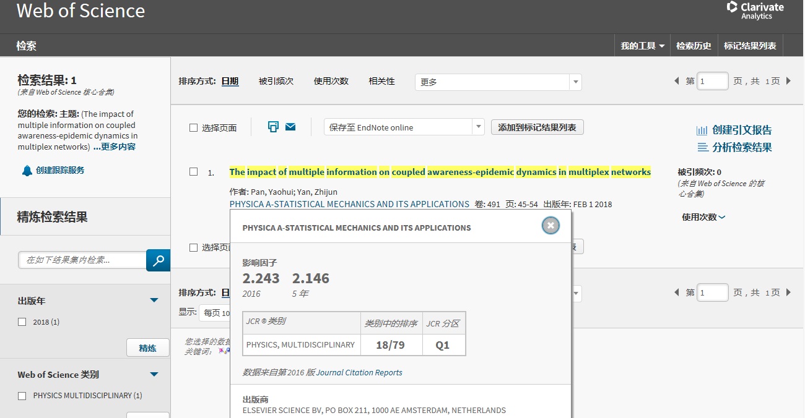Click the ELSEVIER SCIENCE BV publisher address
This screenshot has width=805, height=418.
tap(374, 411)
